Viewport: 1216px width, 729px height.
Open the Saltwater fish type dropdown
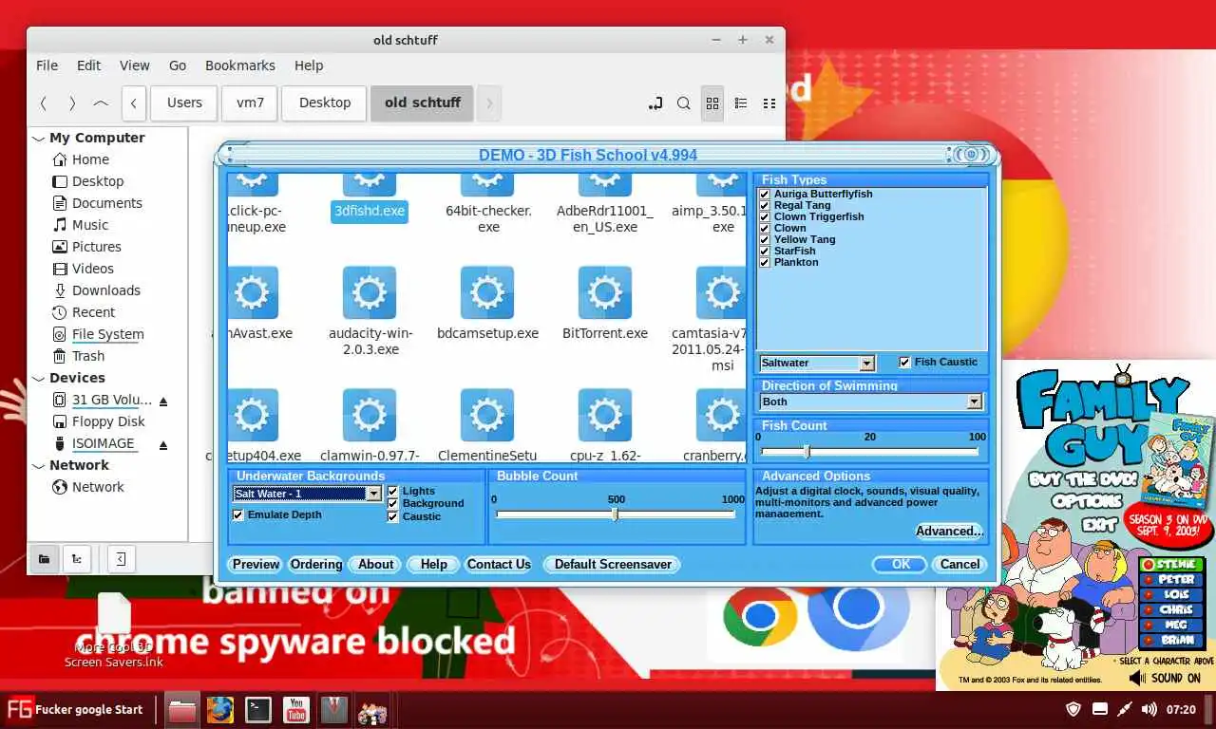click(x=866, y=364)
